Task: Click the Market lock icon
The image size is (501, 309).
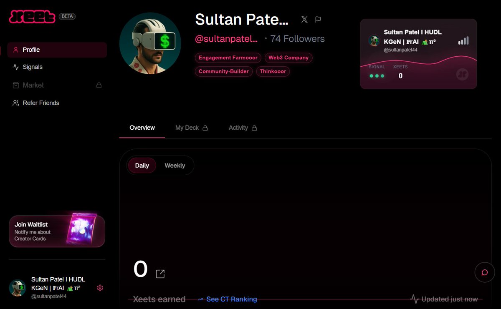Action: pyautogui.click(x=99, y=85)
